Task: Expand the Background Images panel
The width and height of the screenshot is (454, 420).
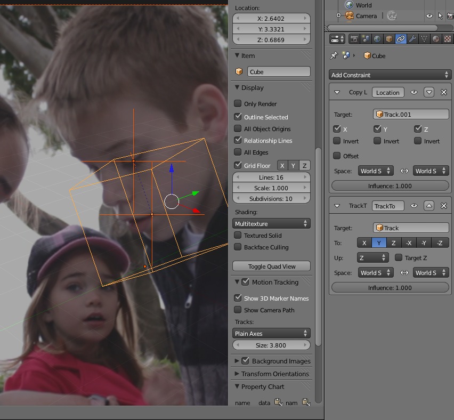Action: pyautogui.click(x=237, y=361)
